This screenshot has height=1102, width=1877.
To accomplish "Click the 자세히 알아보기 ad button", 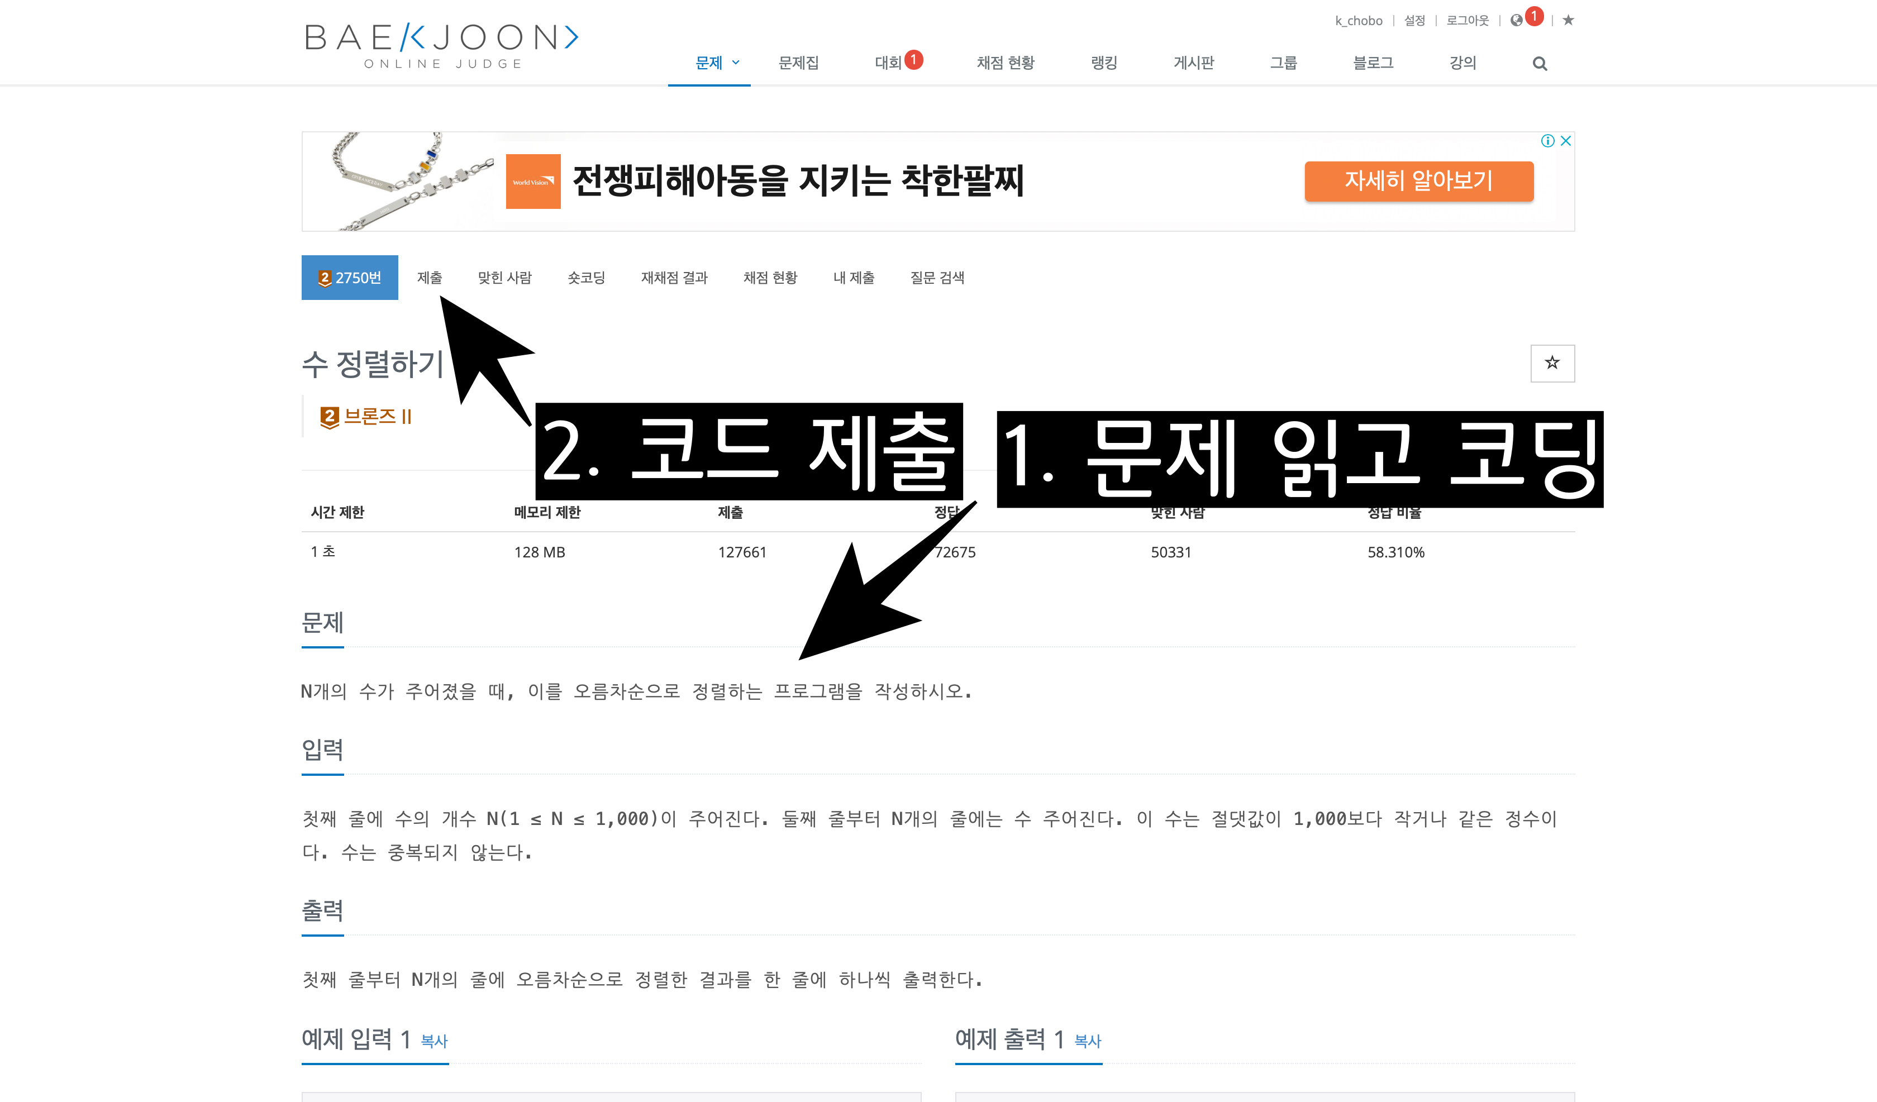I will coord(1419,181).
